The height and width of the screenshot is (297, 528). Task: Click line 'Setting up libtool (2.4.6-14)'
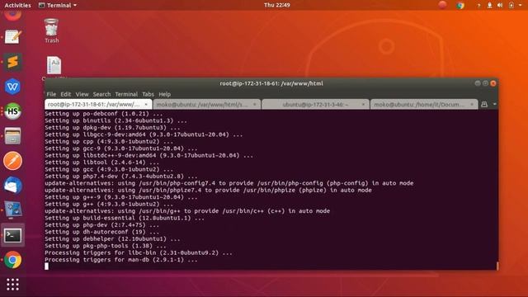(102, 163)
